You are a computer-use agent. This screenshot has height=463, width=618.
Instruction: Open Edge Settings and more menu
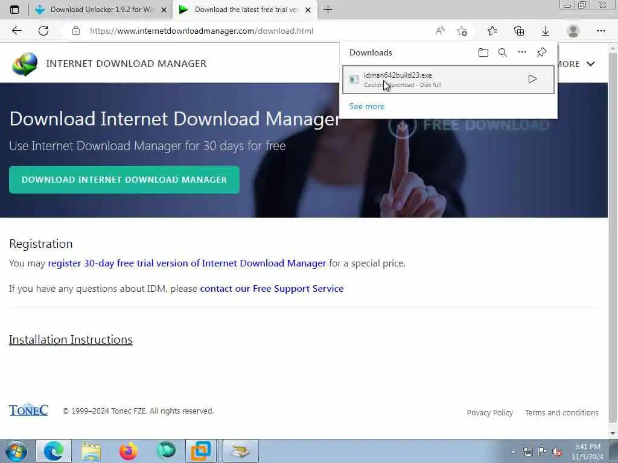(x=600, y=31)
